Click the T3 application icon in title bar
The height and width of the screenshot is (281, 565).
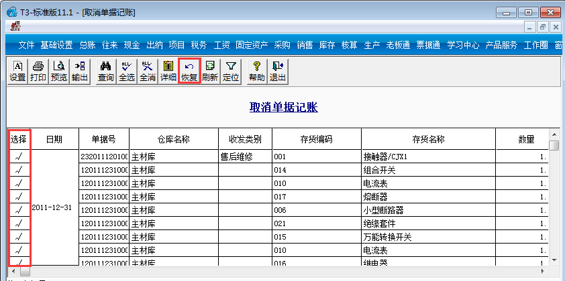pos(12,13)
